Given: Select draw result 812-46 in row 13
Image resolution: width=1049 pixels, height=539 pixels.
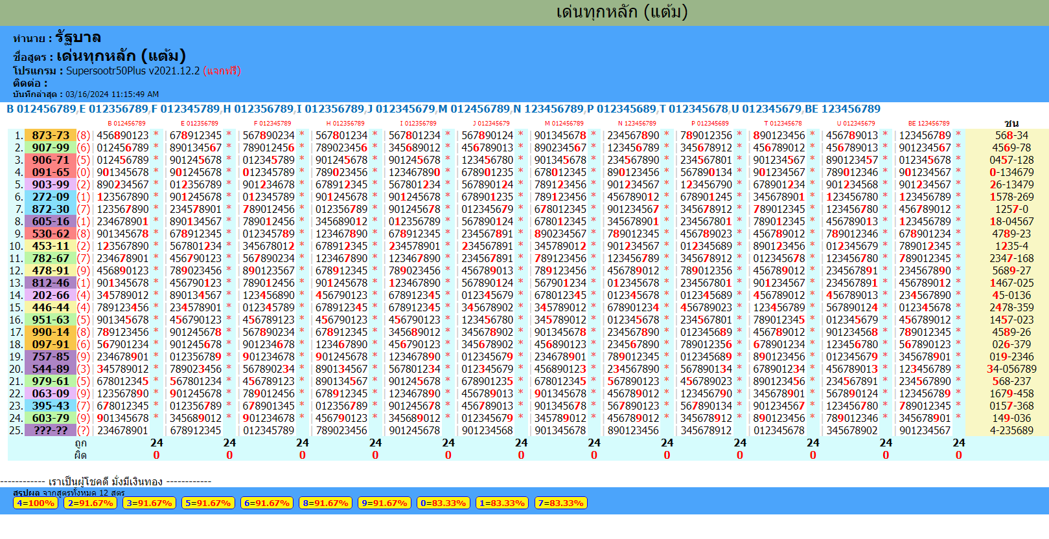Looking at the screenshot, I should coord(51,283).
